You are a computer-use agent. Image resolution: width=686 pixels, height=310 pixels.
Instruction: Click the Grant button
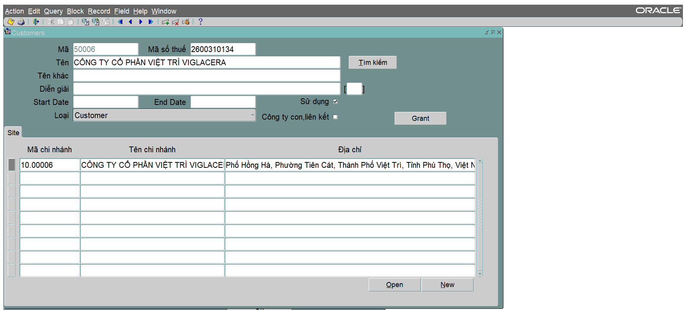[420, 118]
